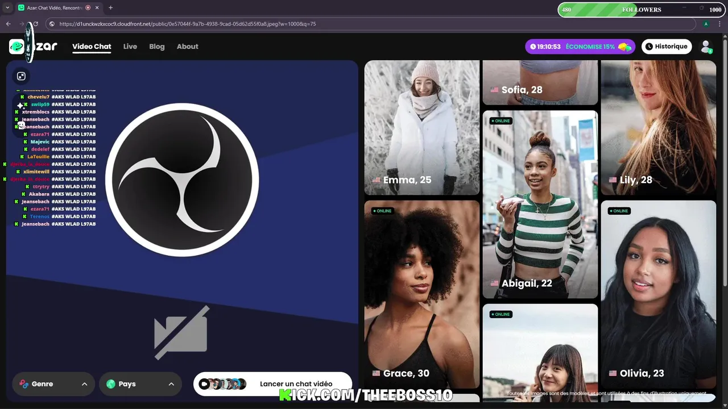The height and width of the screenshot is (409, 728).
Task: Click the clock icon in Historique button
Action: tap(649, 47)
